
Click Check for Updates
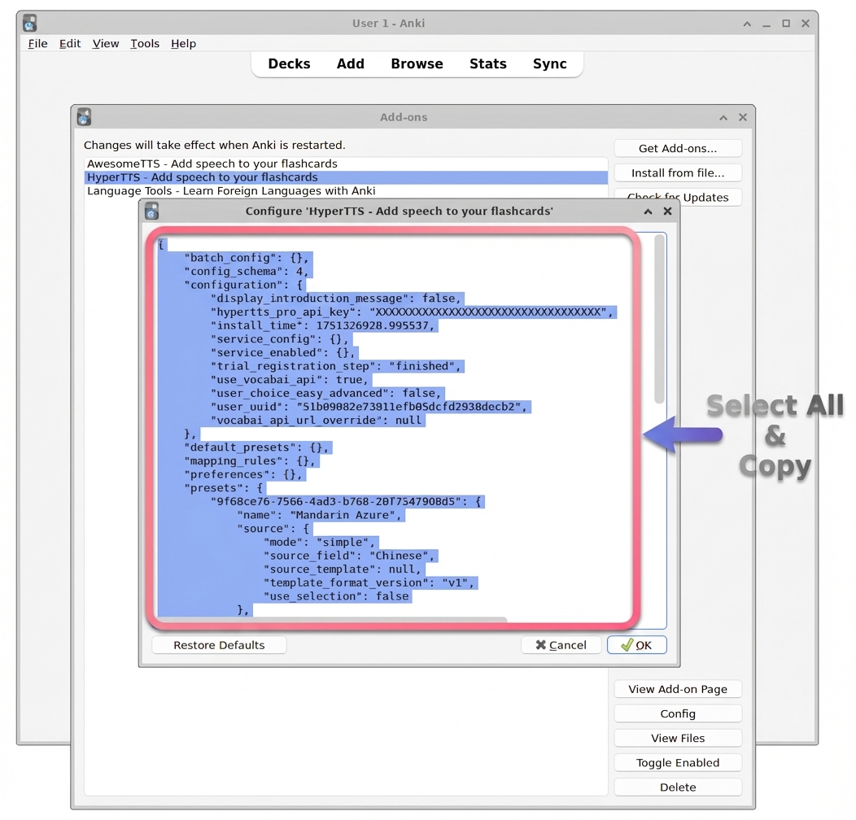tap(678, 197)
